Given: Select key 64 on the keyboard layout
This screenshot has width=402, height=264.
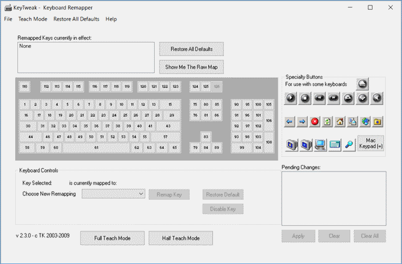Looking at the screenshot, I should (x=162, y=148).
